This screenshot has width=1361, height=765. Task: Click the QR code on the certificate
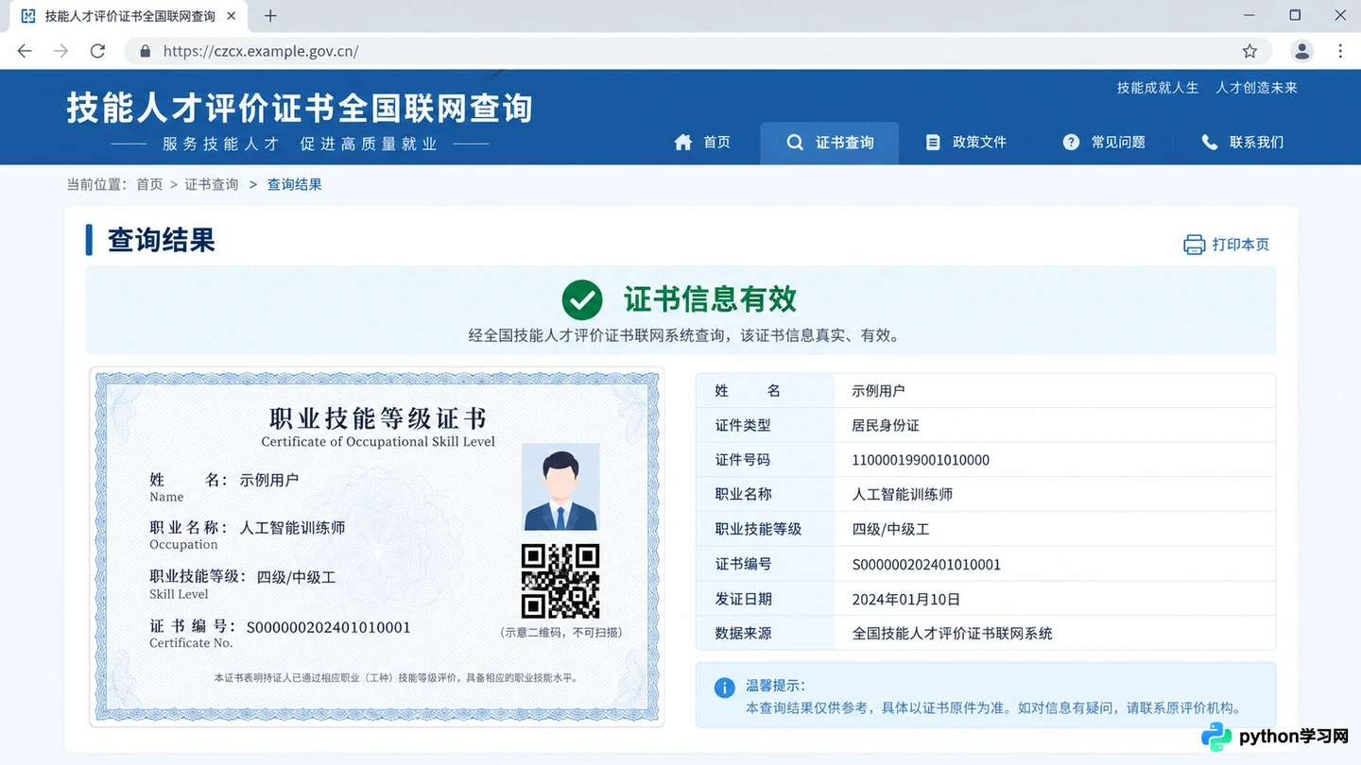tap(560, 581)
